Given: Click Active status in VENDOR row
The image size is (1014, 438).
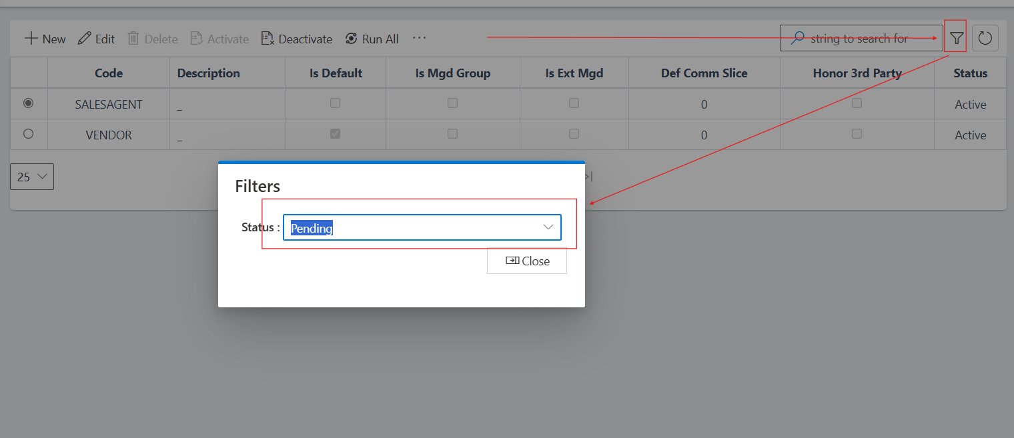Looking at the screenshot, I should (971, 135).
